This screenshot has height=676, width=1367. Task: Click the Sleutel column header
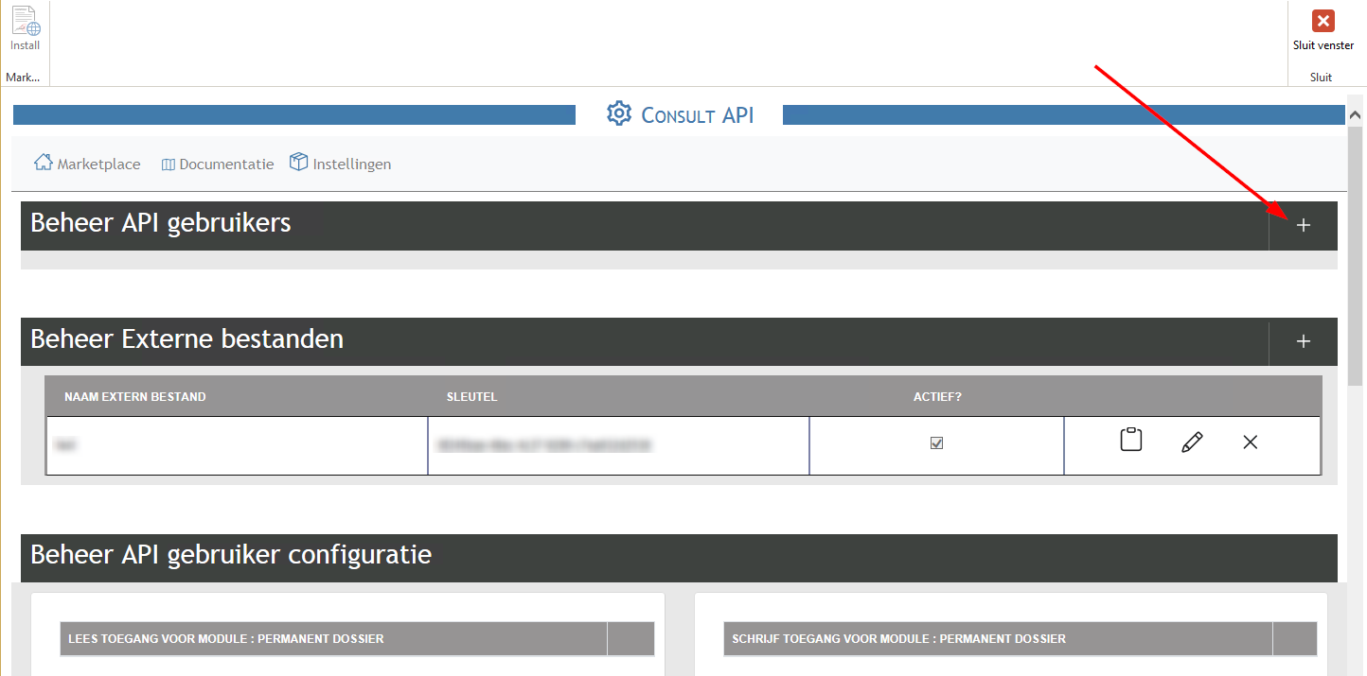[x=471, y=397]
